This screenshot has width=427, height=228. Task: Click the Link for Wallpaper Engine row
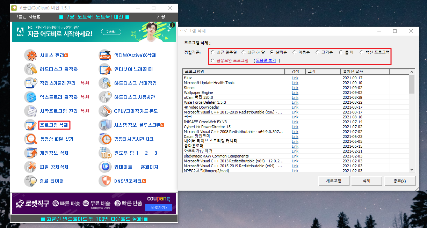pos(295,93)
